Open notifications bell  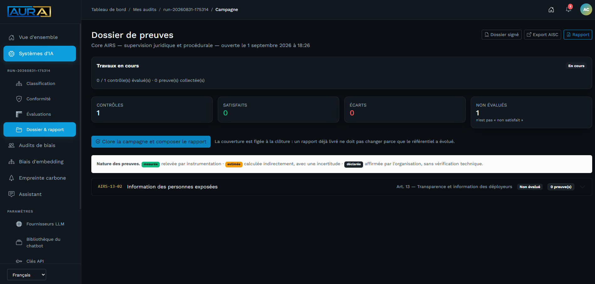coord(568,9)
